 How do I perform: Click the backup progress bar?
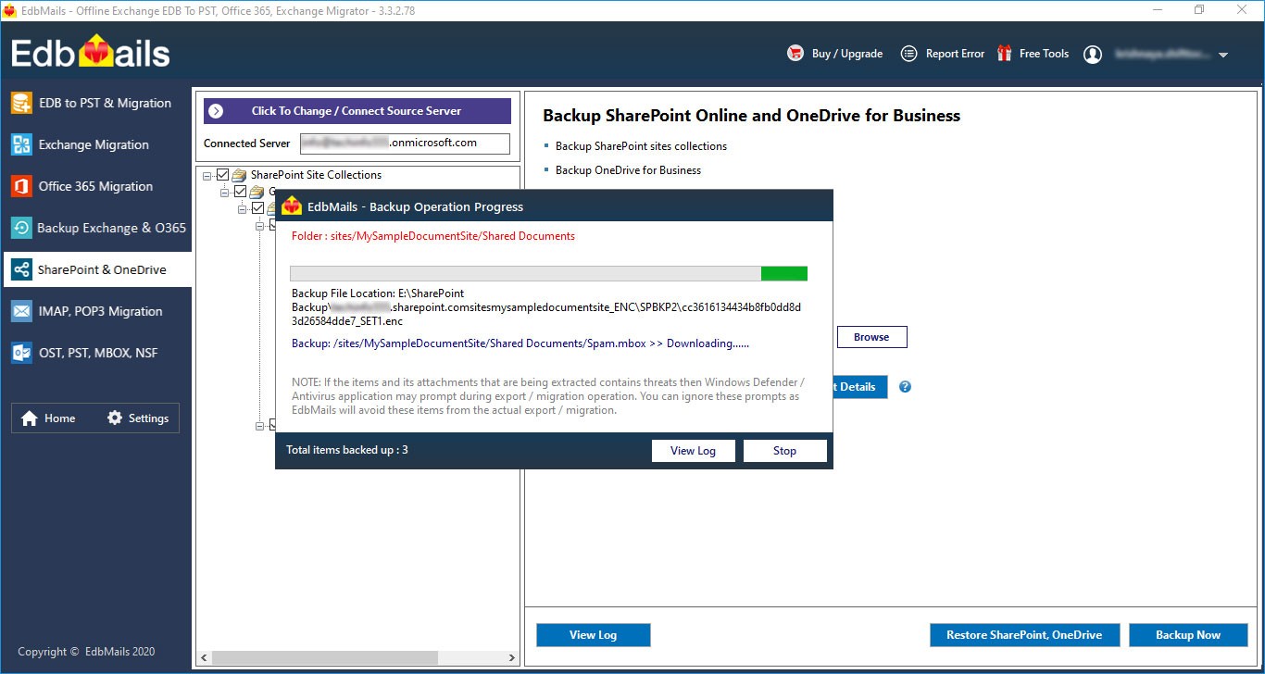tap(548, 274)
